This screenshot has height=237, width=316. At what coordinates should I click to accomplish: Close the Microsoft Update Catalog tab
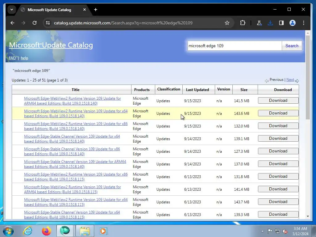pos(85,10)
